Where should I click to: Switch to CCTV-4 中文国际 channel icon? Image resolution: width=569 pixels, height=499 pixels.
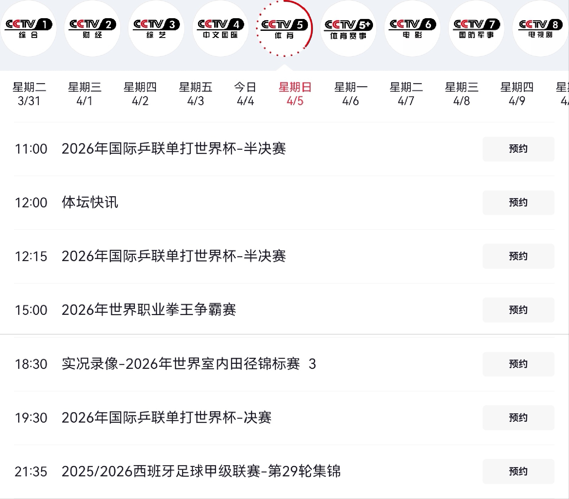220,28
